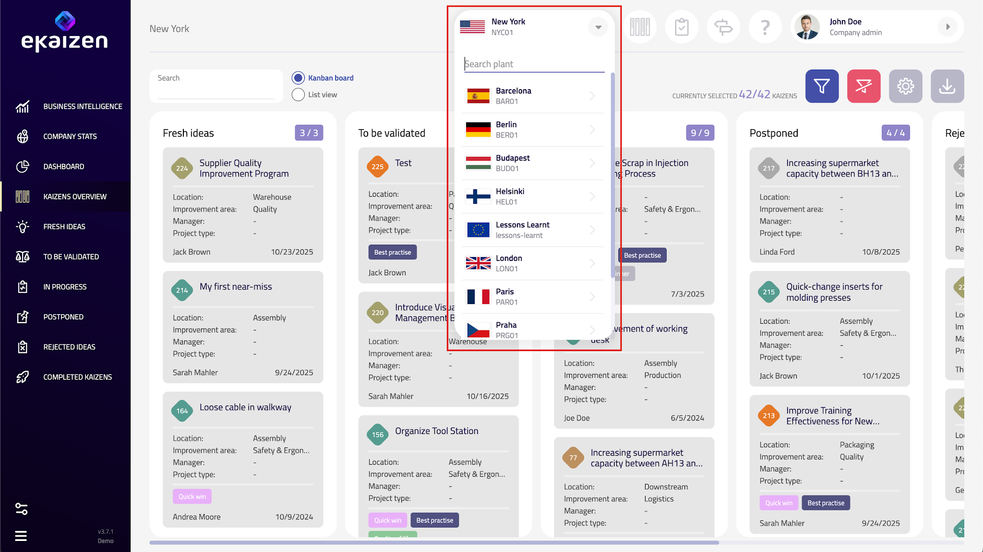Viewport: 983px width, 552px height.
Task: Click the download export icon
Action: coord(947,86)
